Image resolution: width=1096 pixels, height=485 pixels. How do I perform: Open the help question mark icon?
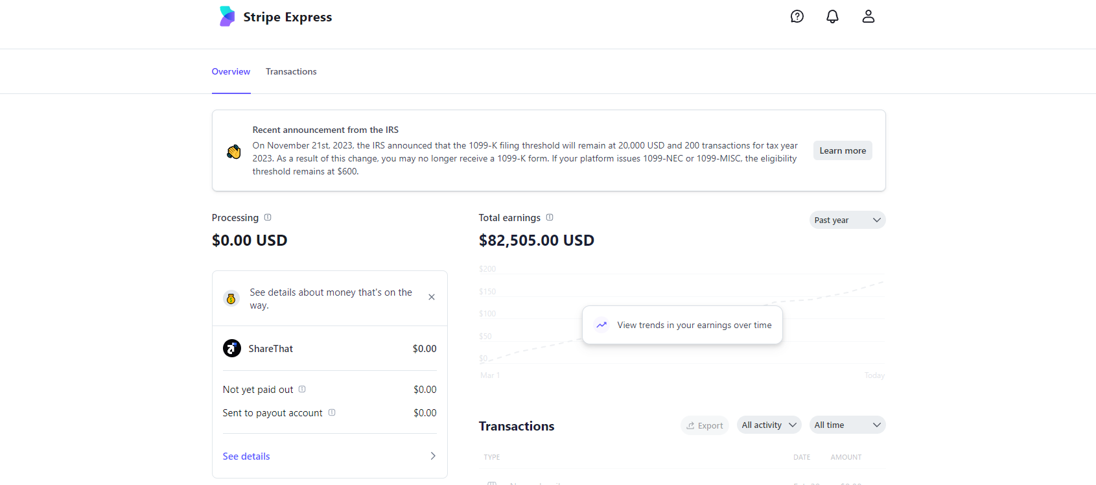tap(797, 17)
